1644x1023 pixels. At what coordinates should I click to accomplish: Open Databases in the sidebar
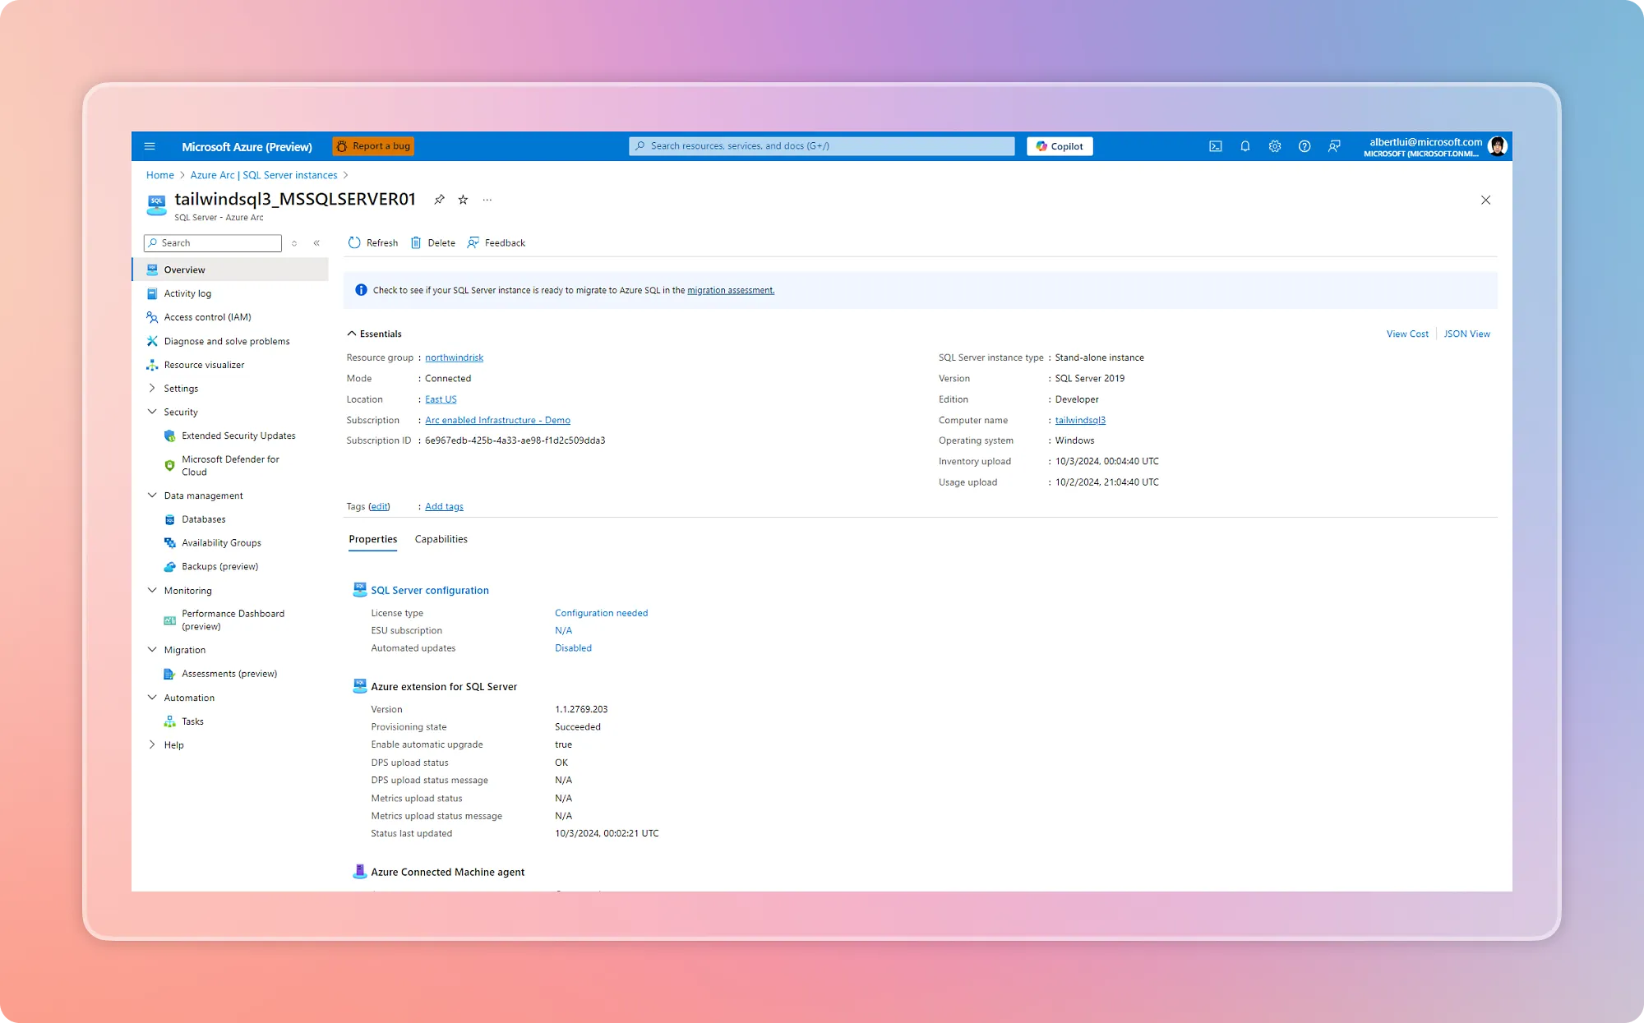[203, 519]
